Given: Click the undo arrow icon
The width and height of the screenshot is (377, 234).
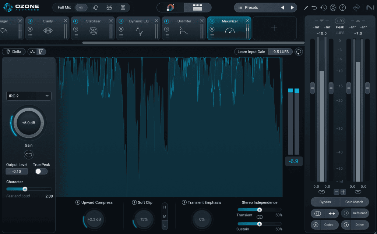Looking at the screenshot, I should (314, 8).
